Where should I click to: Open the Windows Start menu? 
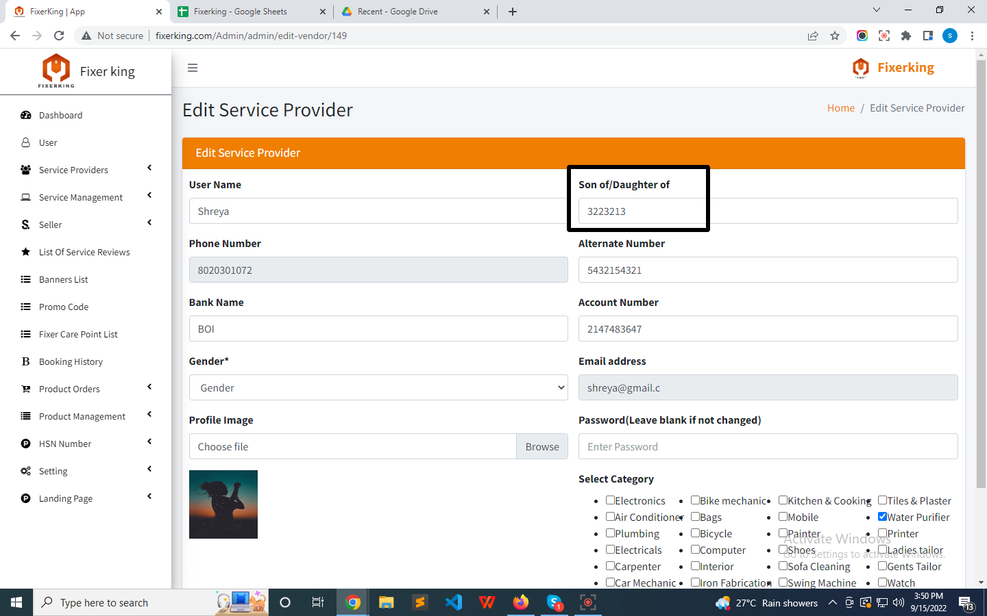16,602
